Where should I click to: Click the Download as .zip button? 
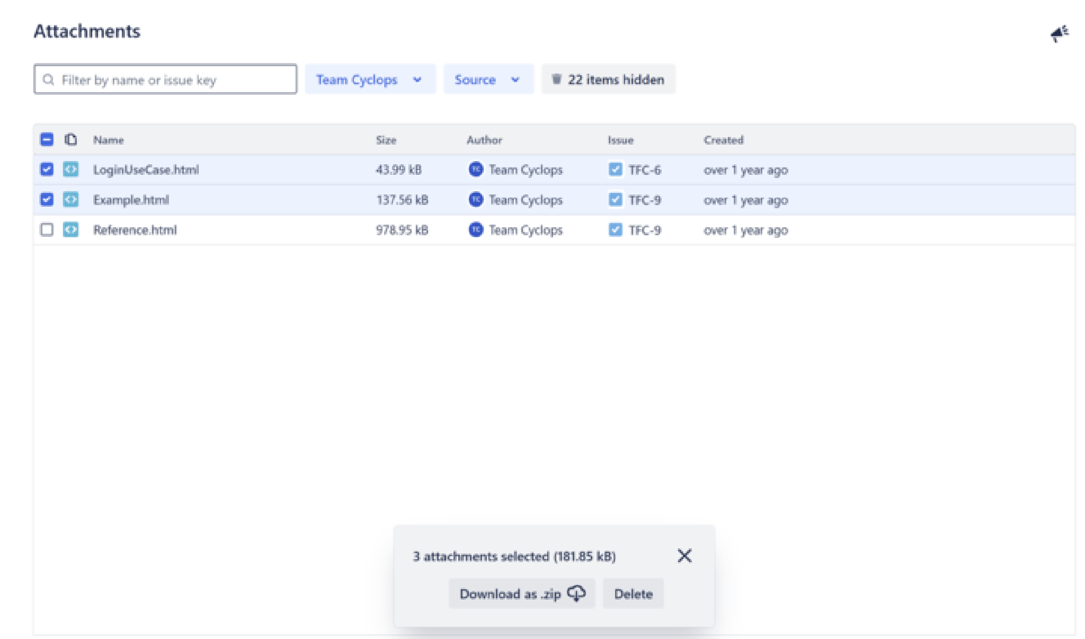coord(522,594)
